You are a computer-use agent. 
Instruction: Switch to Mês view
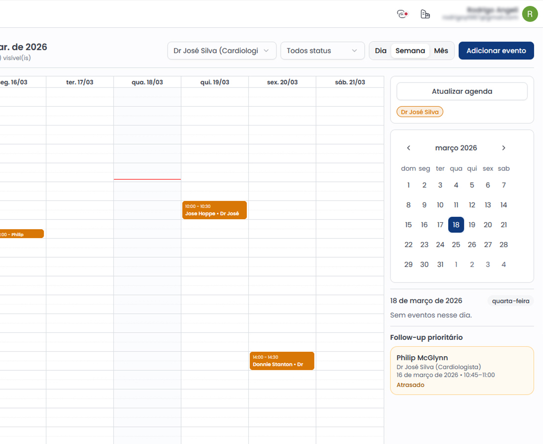[441, 51]
